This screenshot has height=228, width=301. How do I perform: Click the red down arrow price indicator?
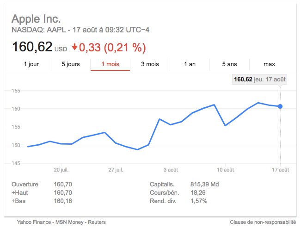click(x=74, y=47)
